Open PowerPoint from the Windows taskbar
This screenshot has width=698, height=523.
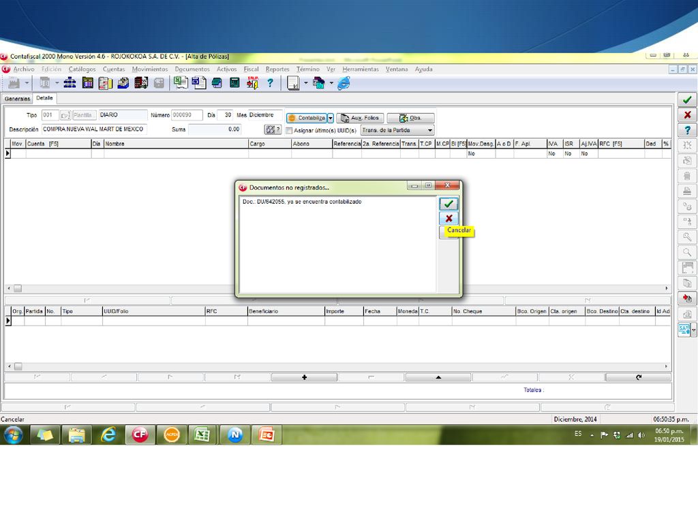(267, 434)
